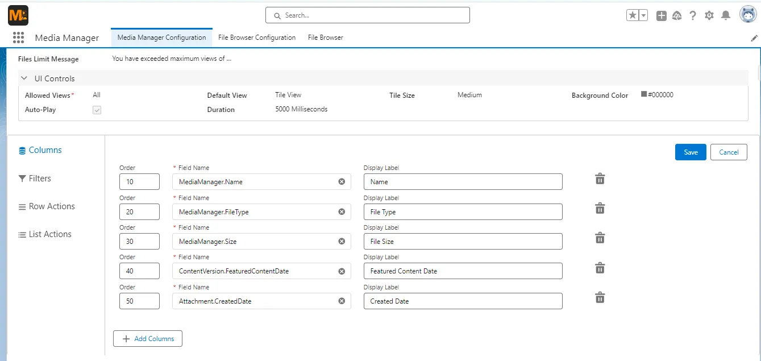761x361 pixels.
Task: Delete the MediaManager.FileType column row
Action: point(600,209)
